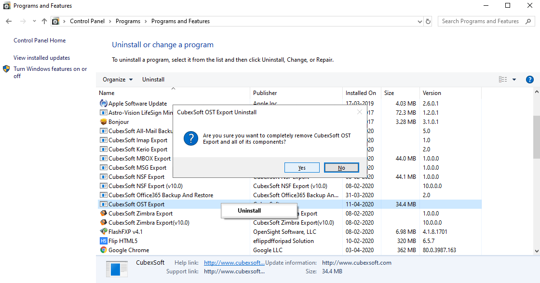Click the Back navigation arrow
The height and width of the screenshot is (283, 540).
pos(9,21)
